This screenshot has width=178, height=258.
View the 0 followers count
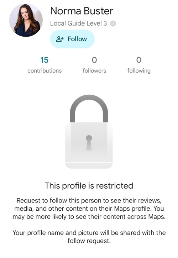[x=94, y=60]
